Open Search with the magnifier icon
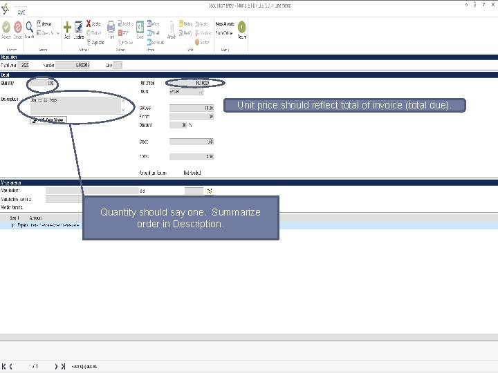The image size is (498, 373). click(x=29, y=27)
